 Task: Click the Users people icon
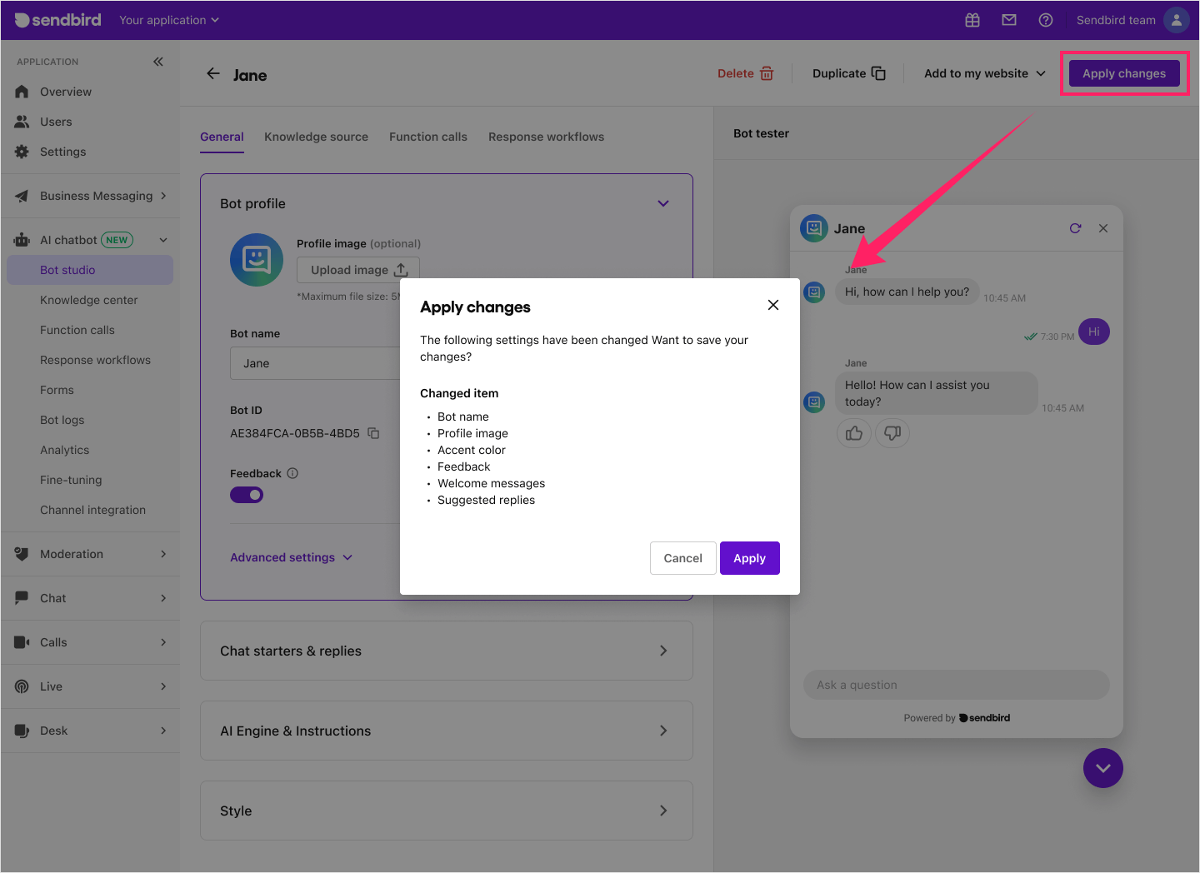22,122
